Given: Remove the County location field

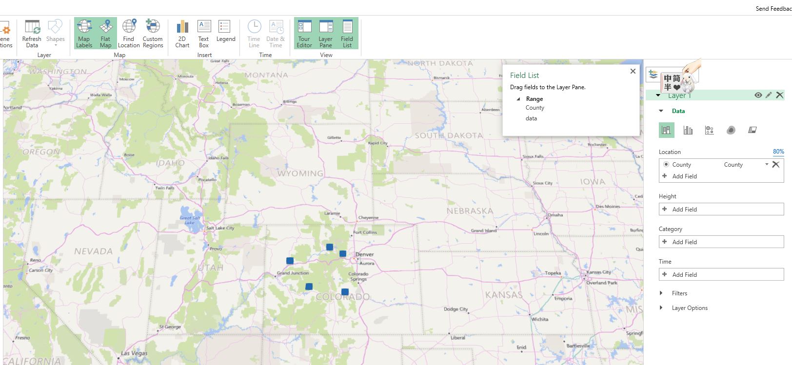Looking at the screenshot, I should coord(776,165).
